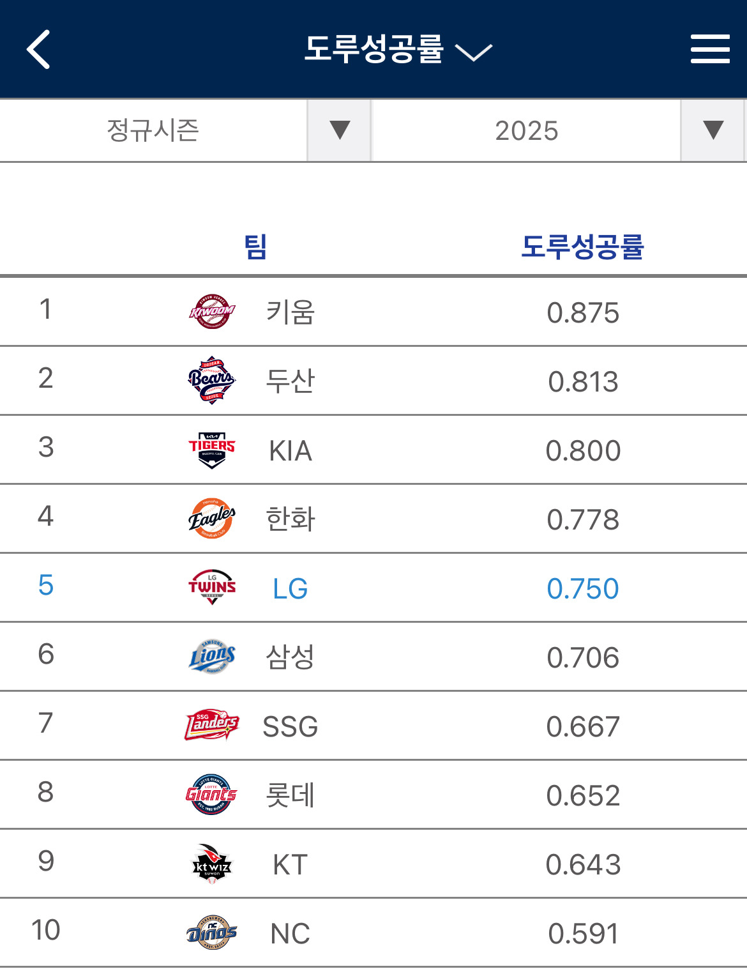
Task: Click the Hanwha Eagles team logo
Action: tap(212, 519)
